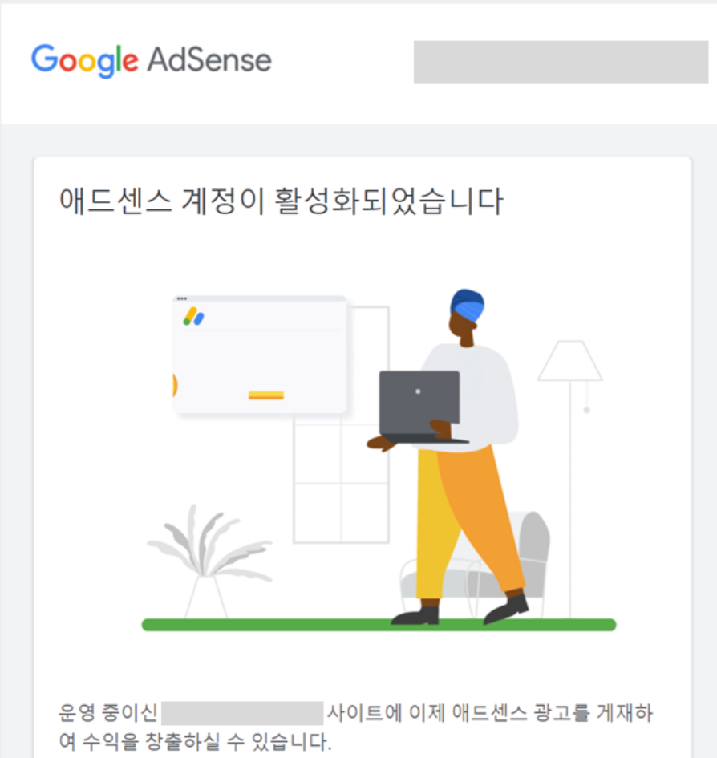Click the text 운영 중이신
717x758 pixels.
click(x=107, y=712)
